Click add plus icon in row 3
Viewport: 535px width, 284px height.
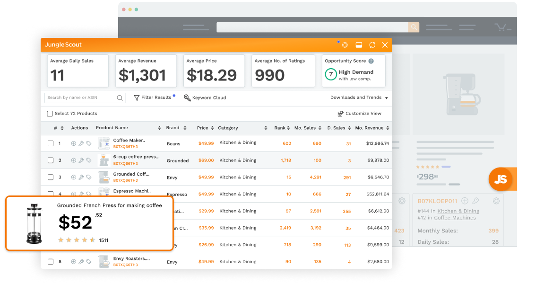pyautogui.click(x=73, y=177)
